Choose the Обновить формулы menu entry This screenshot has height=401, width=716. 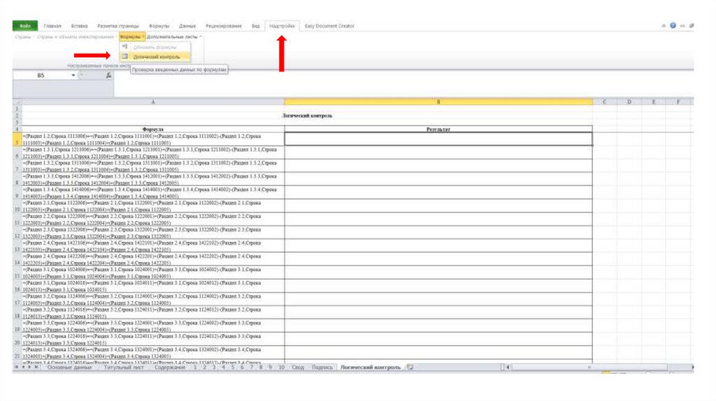tap(155, 47)
